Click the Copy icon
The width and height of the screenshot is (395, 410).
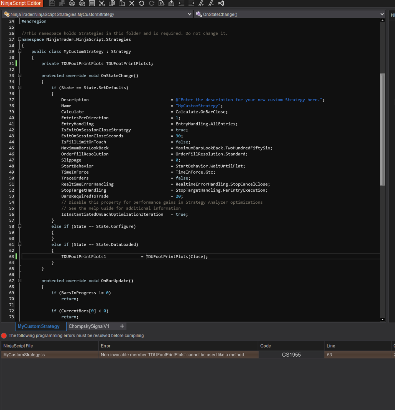click(x=111, y=3)
